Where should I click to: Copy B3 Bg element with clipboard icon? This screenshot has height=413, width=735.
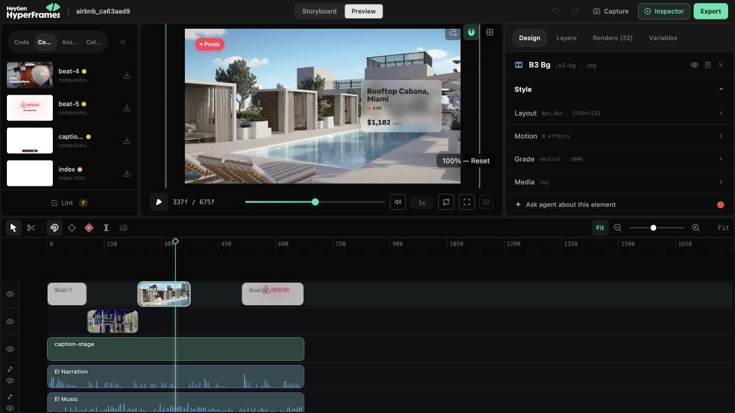[707, 65]
